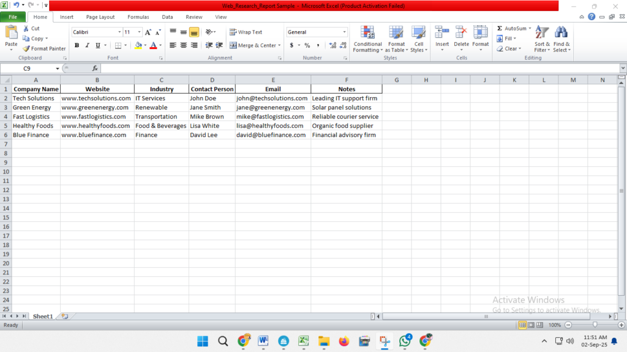Open WhatsApp from the Windows taskbar

tap(405, 341)
